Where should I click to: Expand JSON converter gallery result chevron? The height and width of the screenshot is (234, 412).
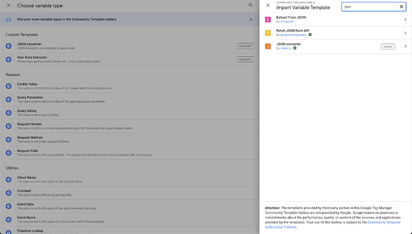coord(405,46)
